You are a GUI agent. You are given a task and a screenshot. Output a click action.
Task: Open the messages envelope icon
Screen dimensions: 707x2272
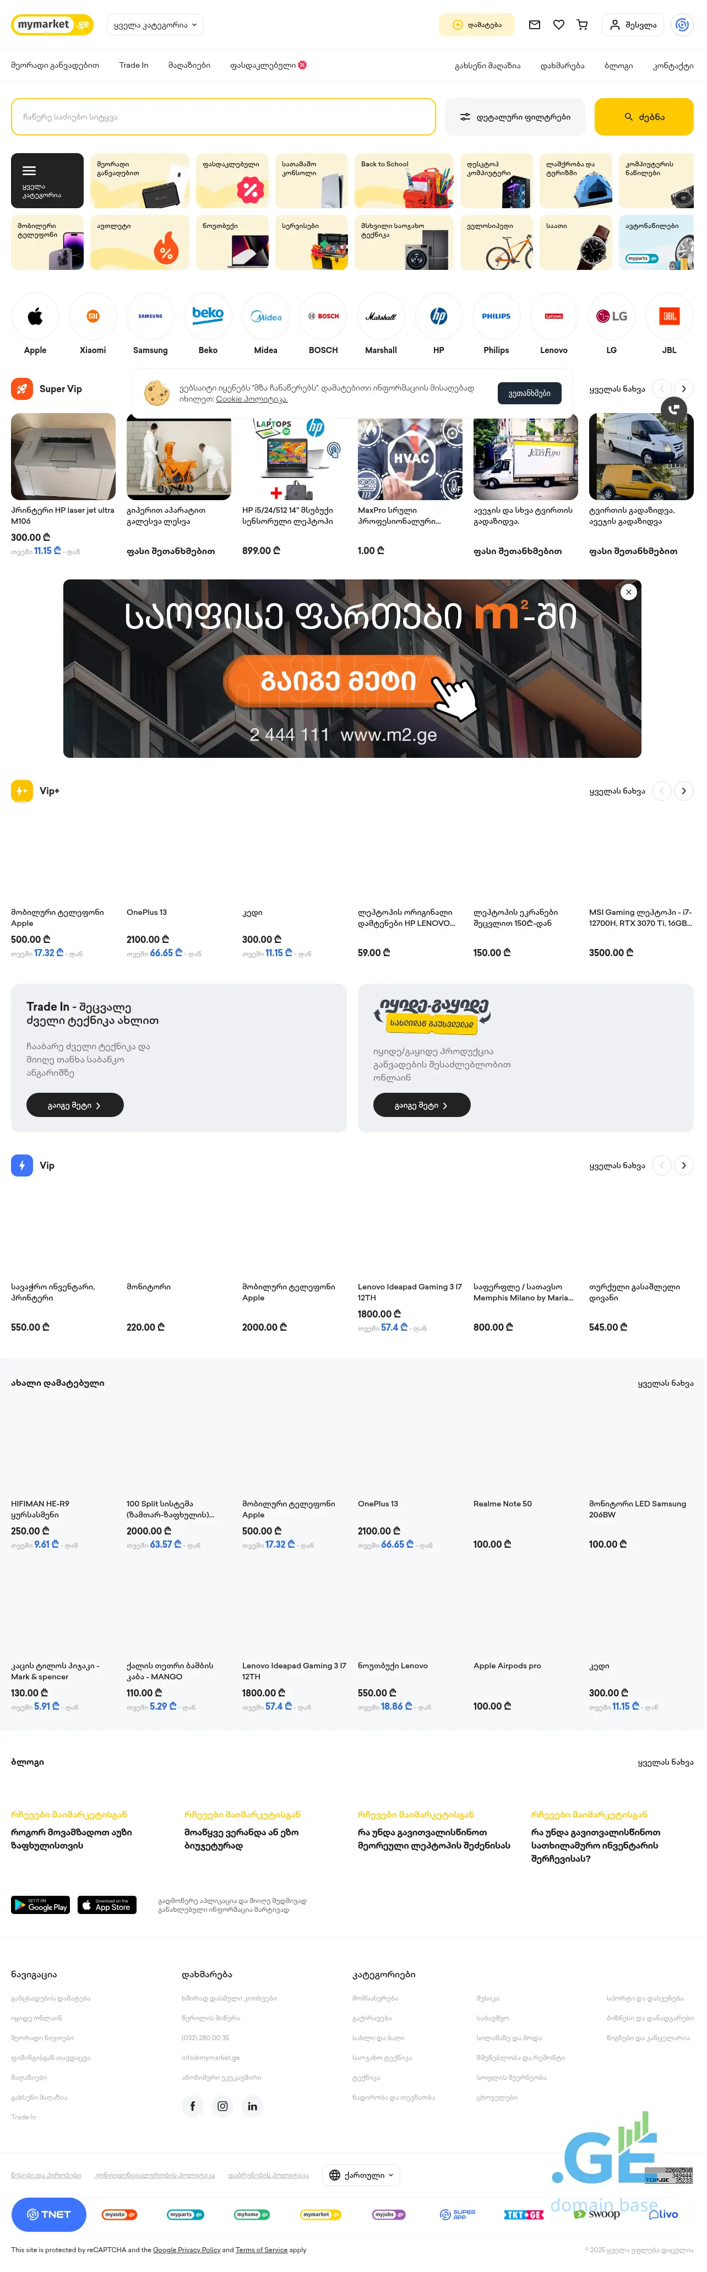tap(534, 25)
